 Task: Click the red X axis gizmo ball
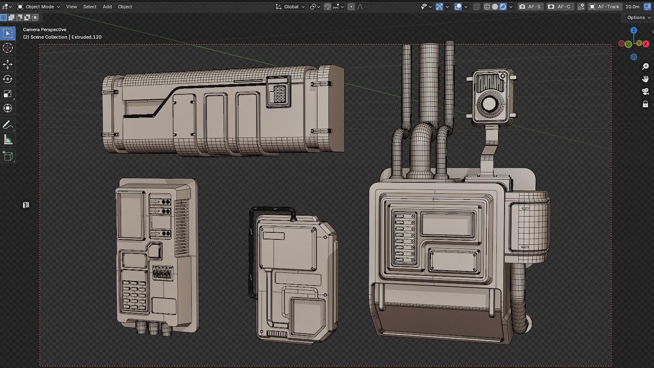pos(646,44)
